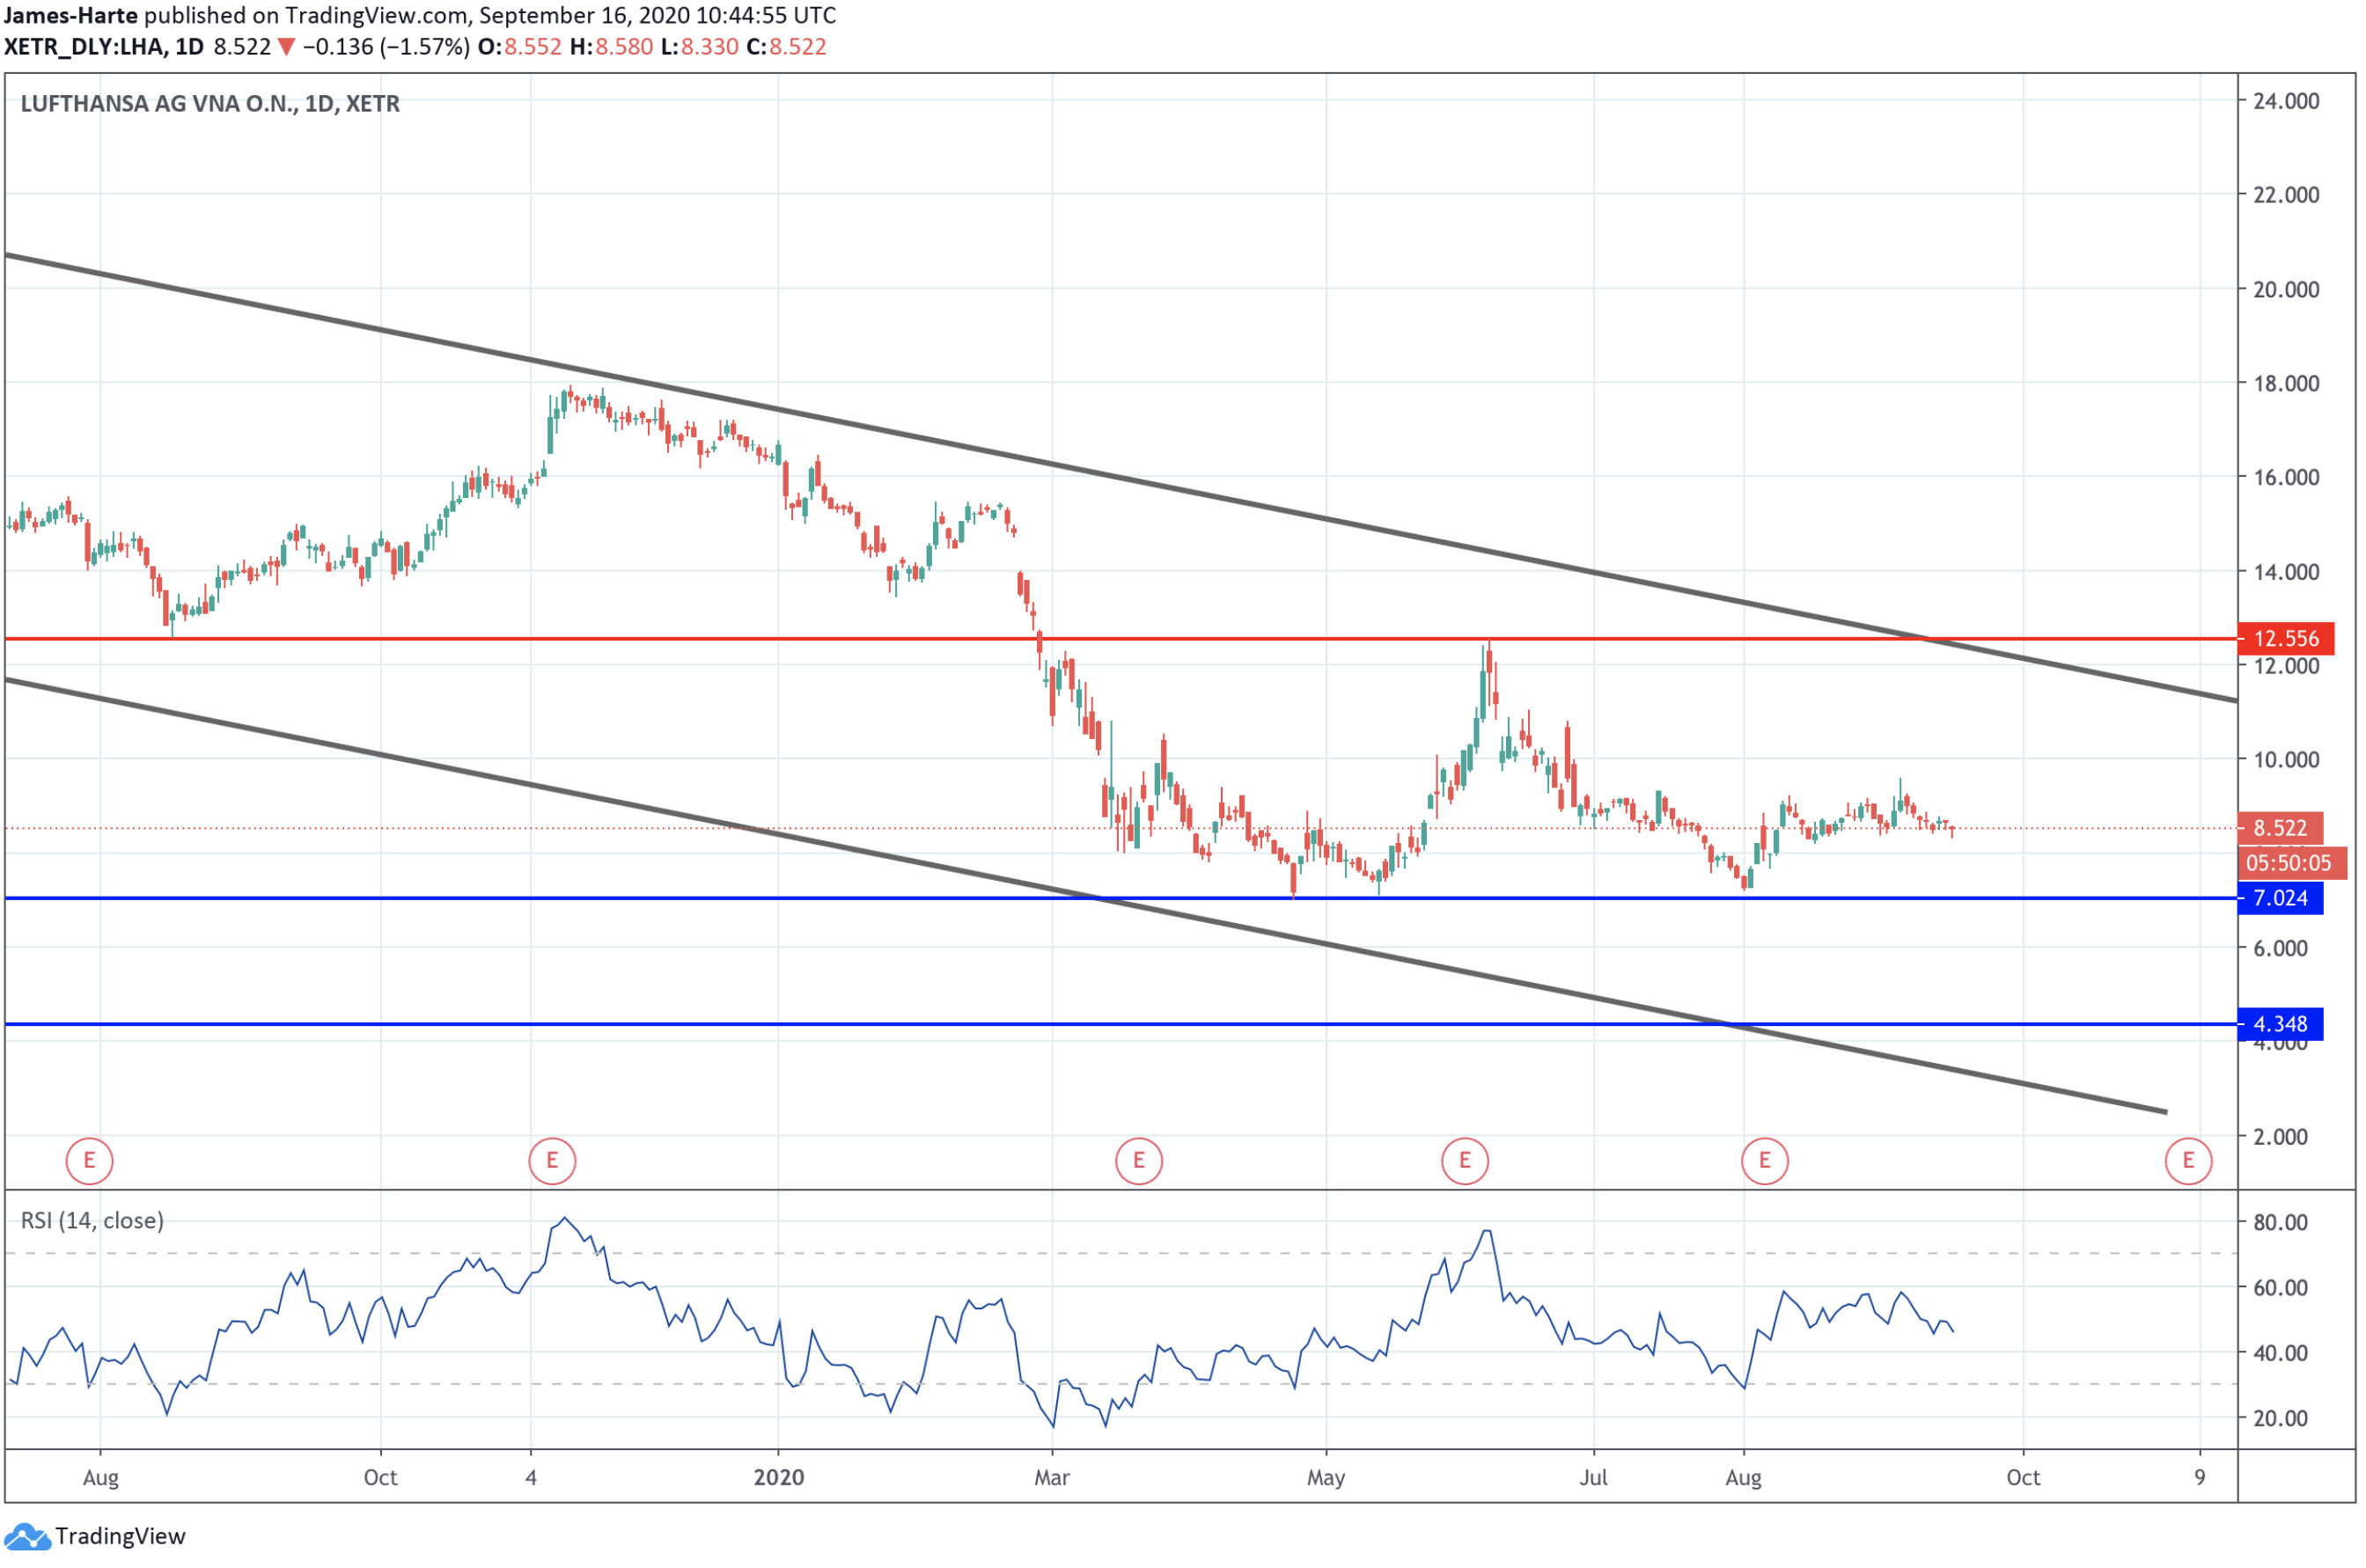Image resolution: width=2366 pixels, height=1568 pixels.
Task: Click the earnings marker near August 2019
Action: (x=89, y=1162)
